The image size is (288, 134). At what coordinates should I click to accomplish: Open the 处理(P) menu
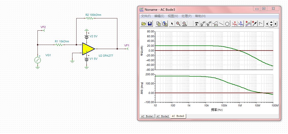186,16
